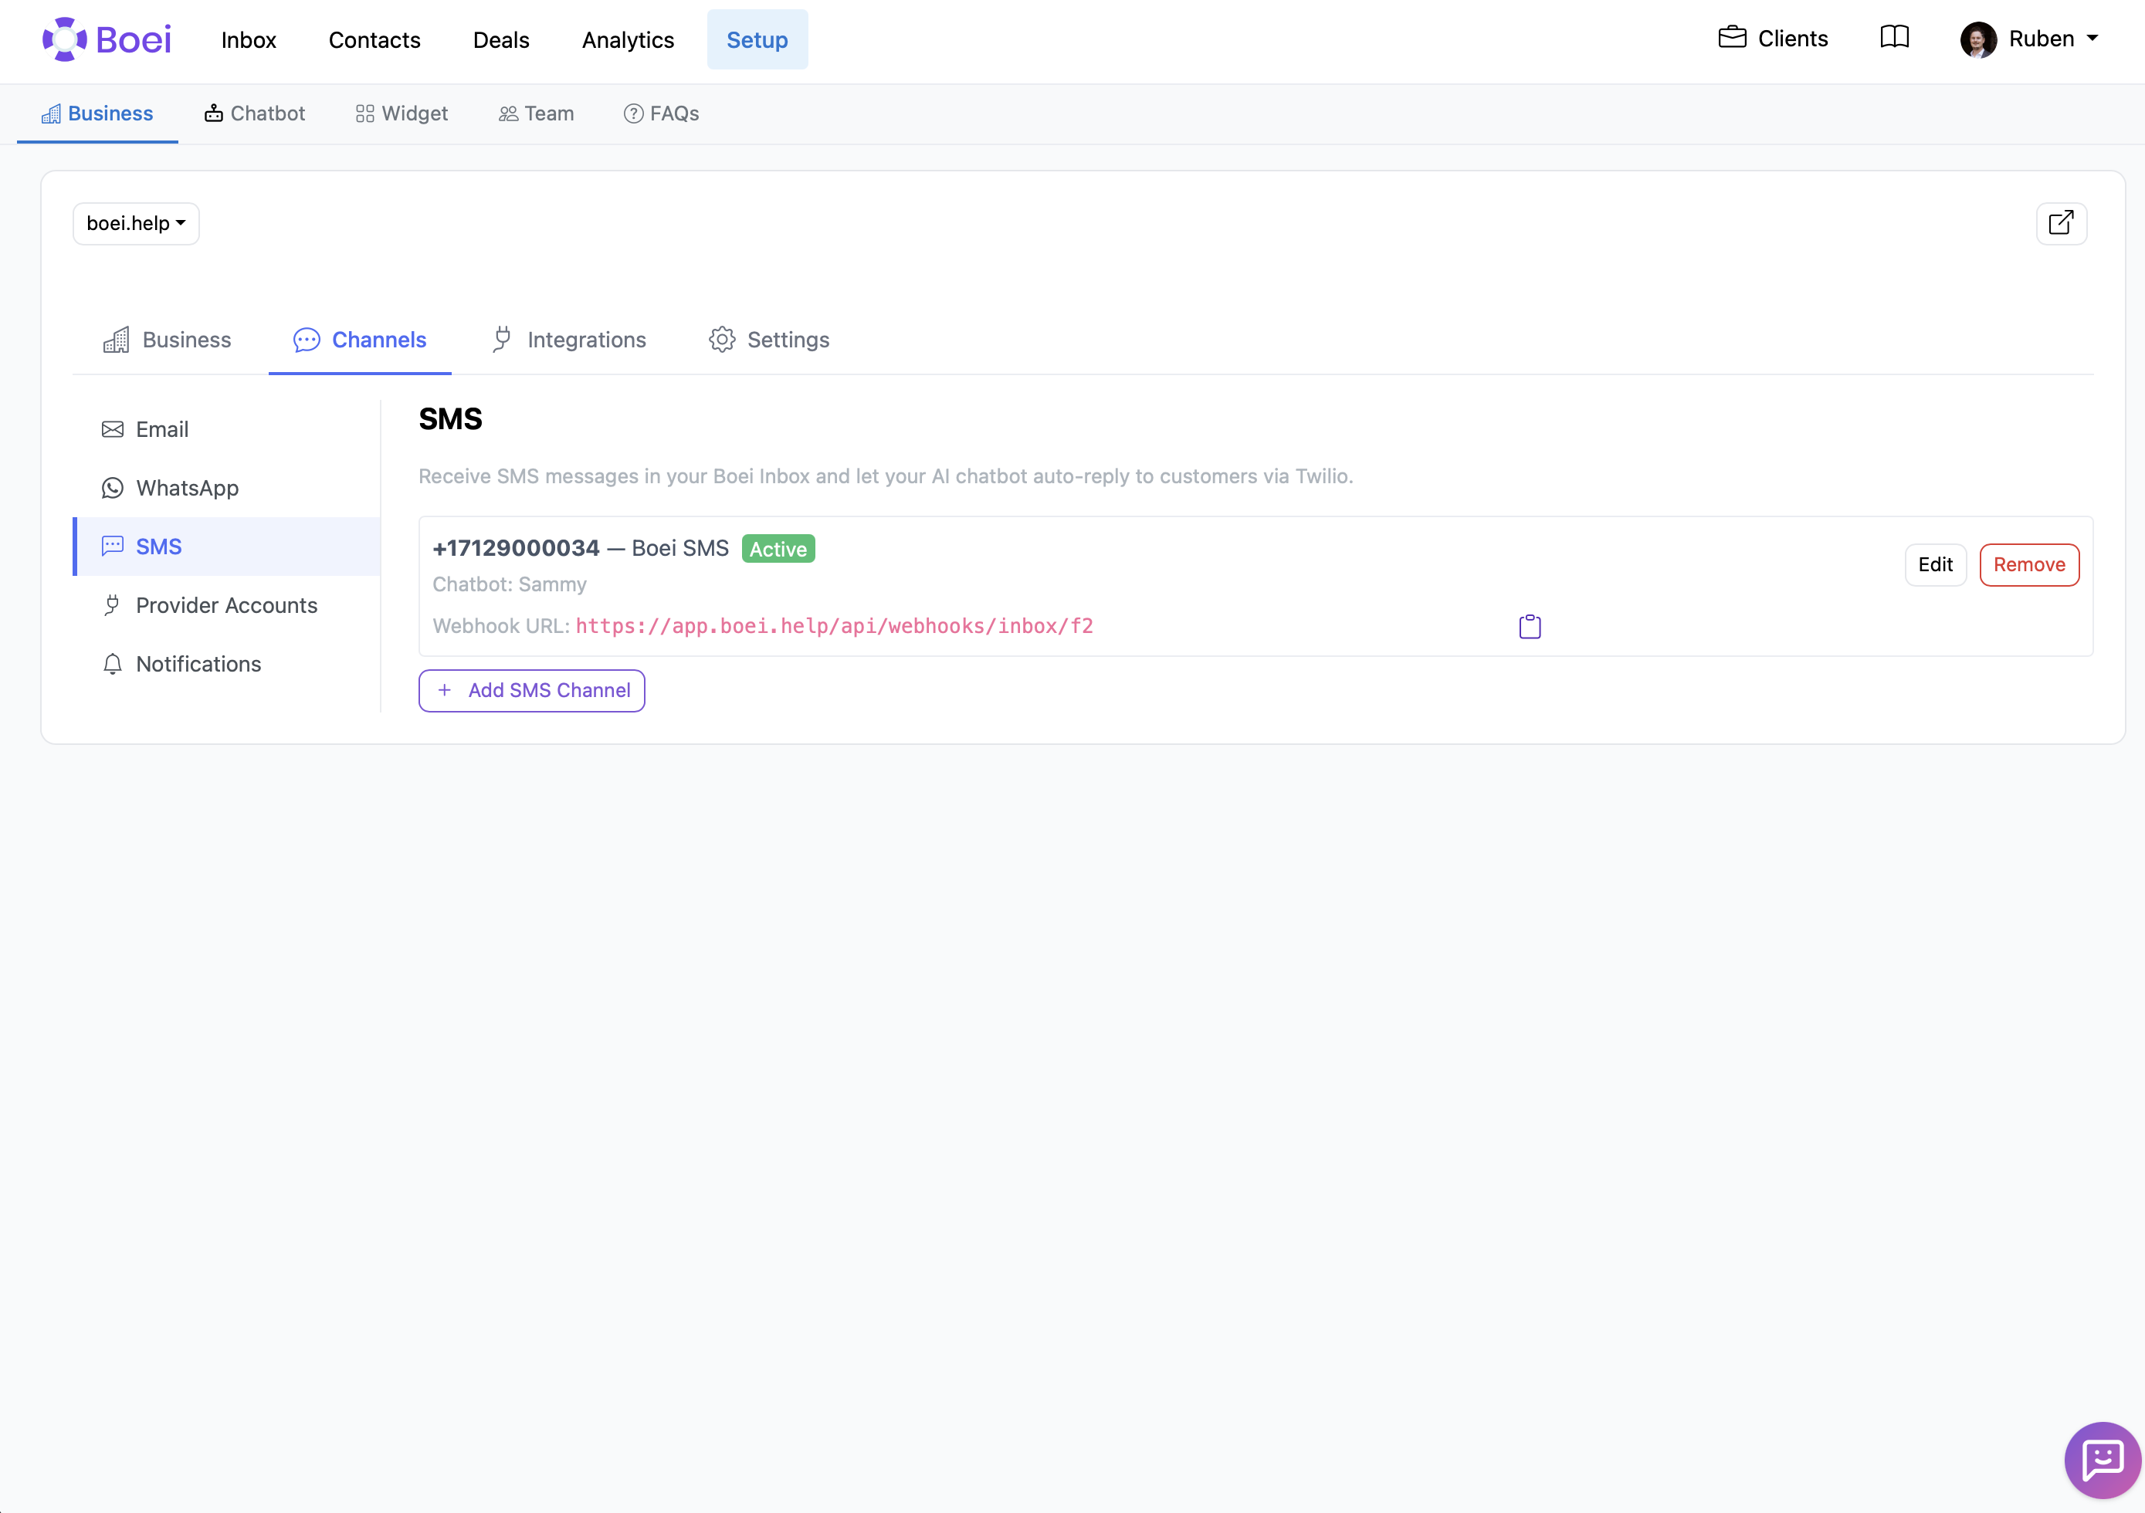Viewport: 2145px width, 1513px height.
Task: Open the Inbox page
Action: click(x=249, y=40)
